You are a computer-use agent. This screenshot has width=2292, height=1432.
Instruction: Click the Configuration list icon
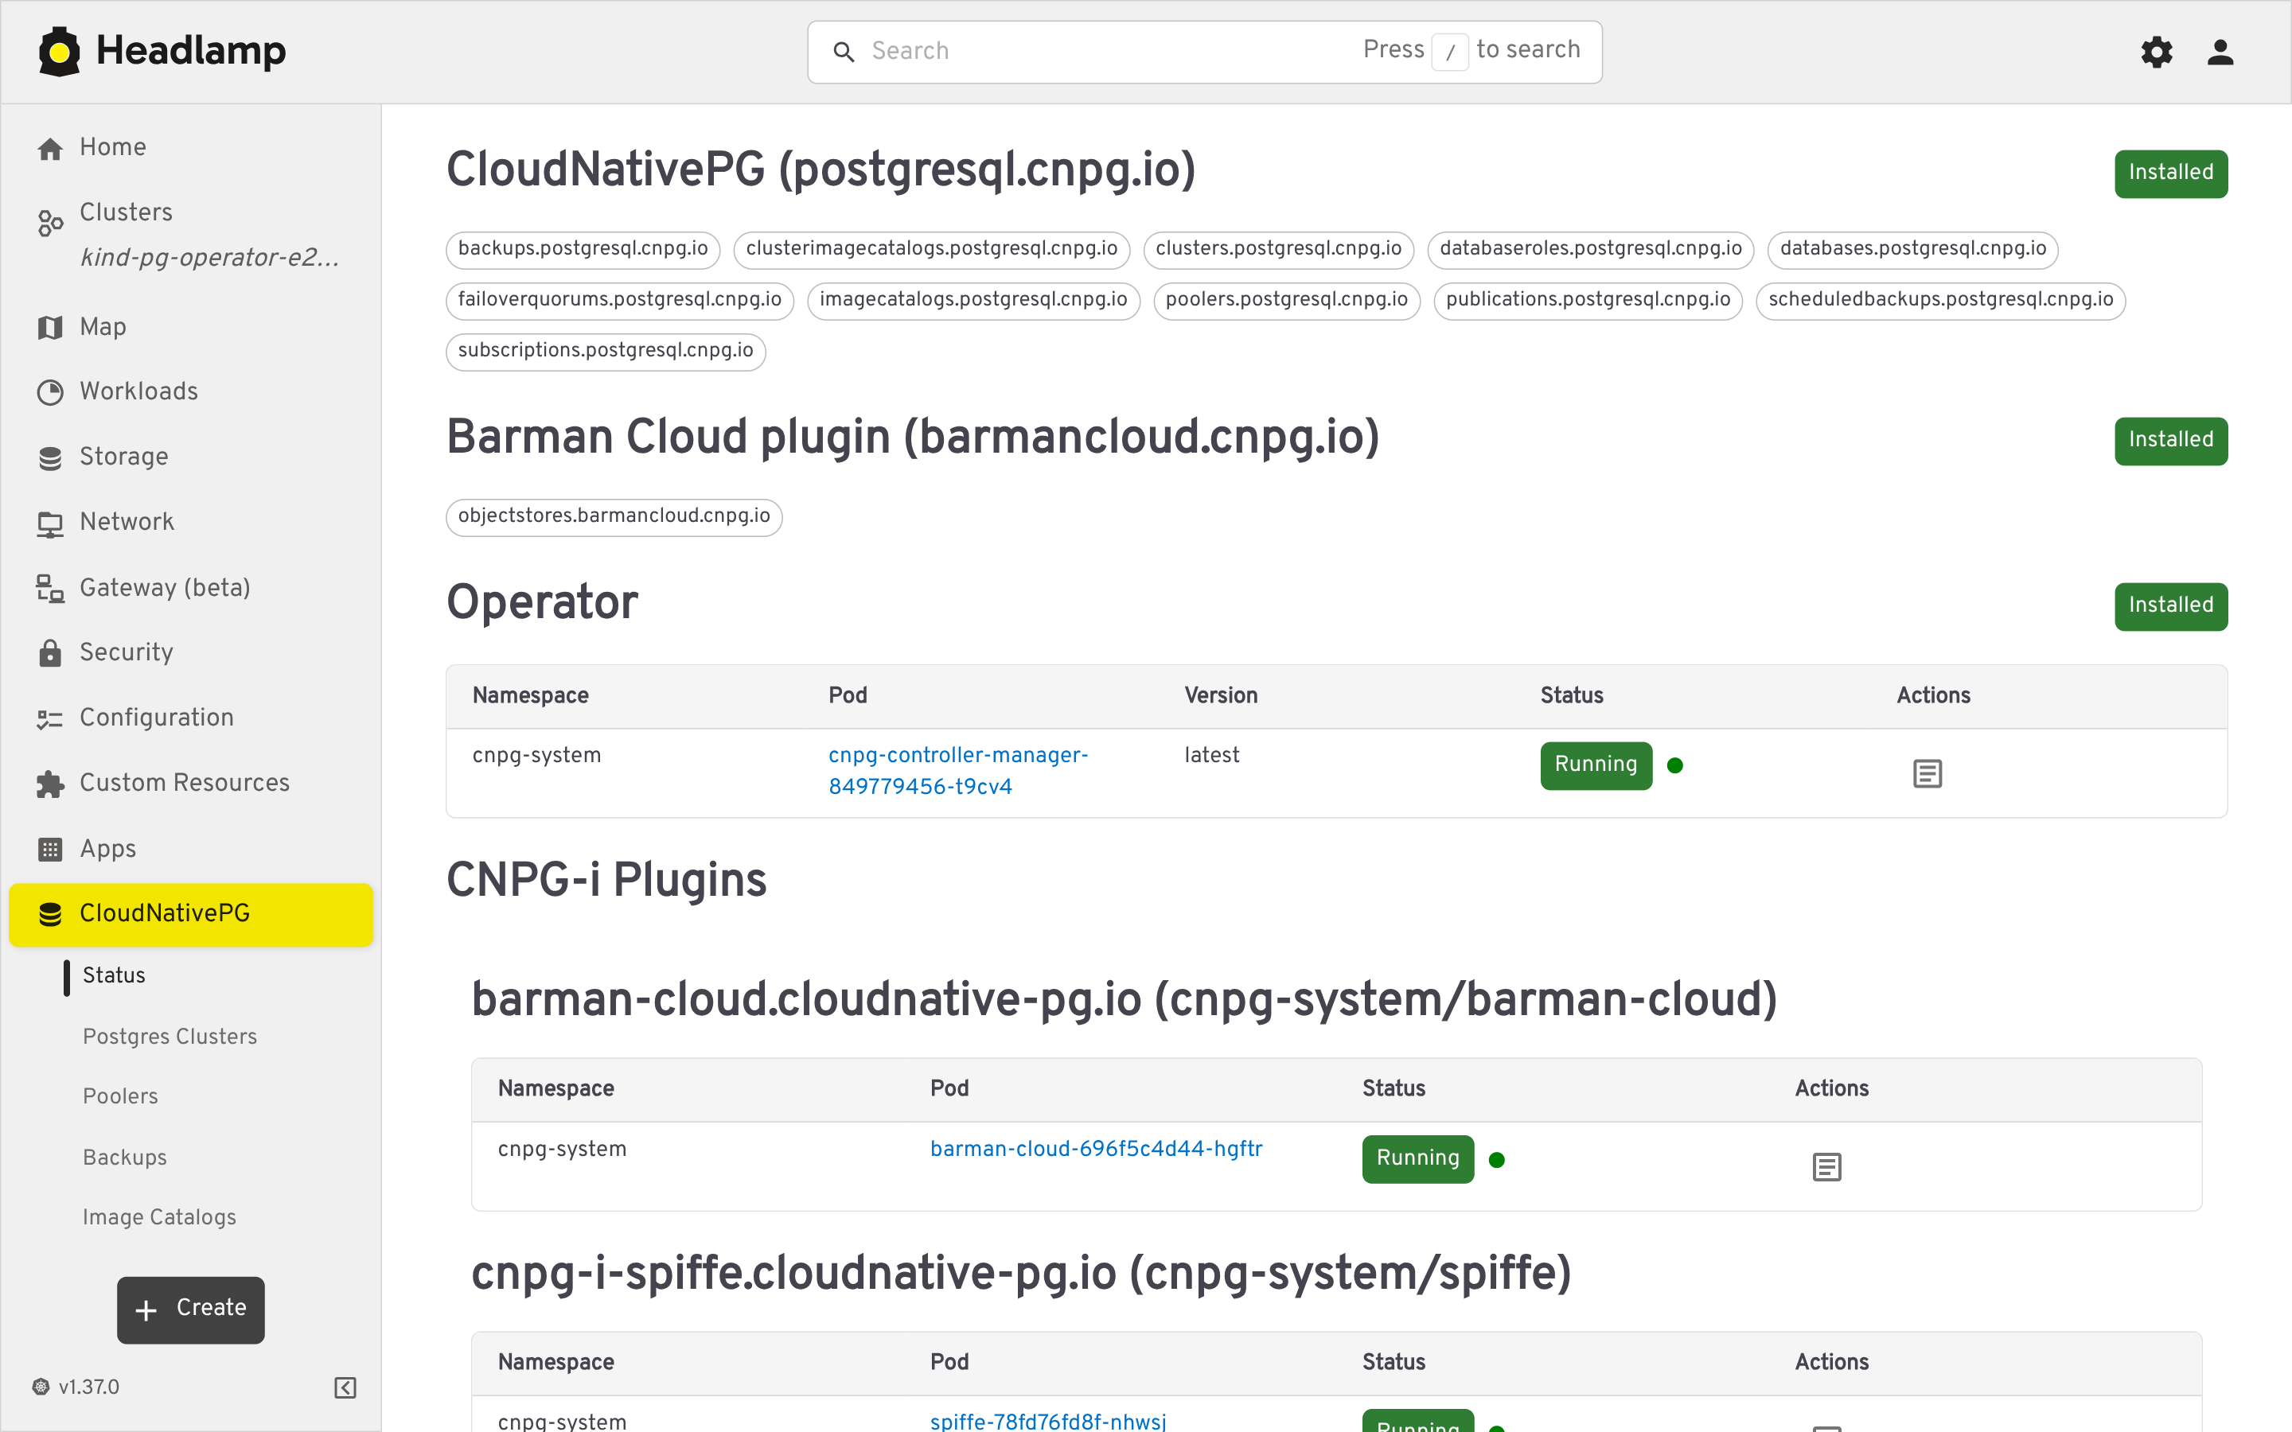pos(50,719)
